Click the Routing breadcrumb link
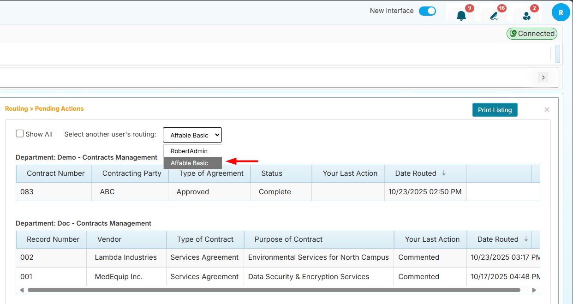The image size is (573, 304). coord(16,108)
